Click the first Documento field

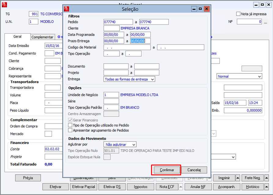click(116, 66)
